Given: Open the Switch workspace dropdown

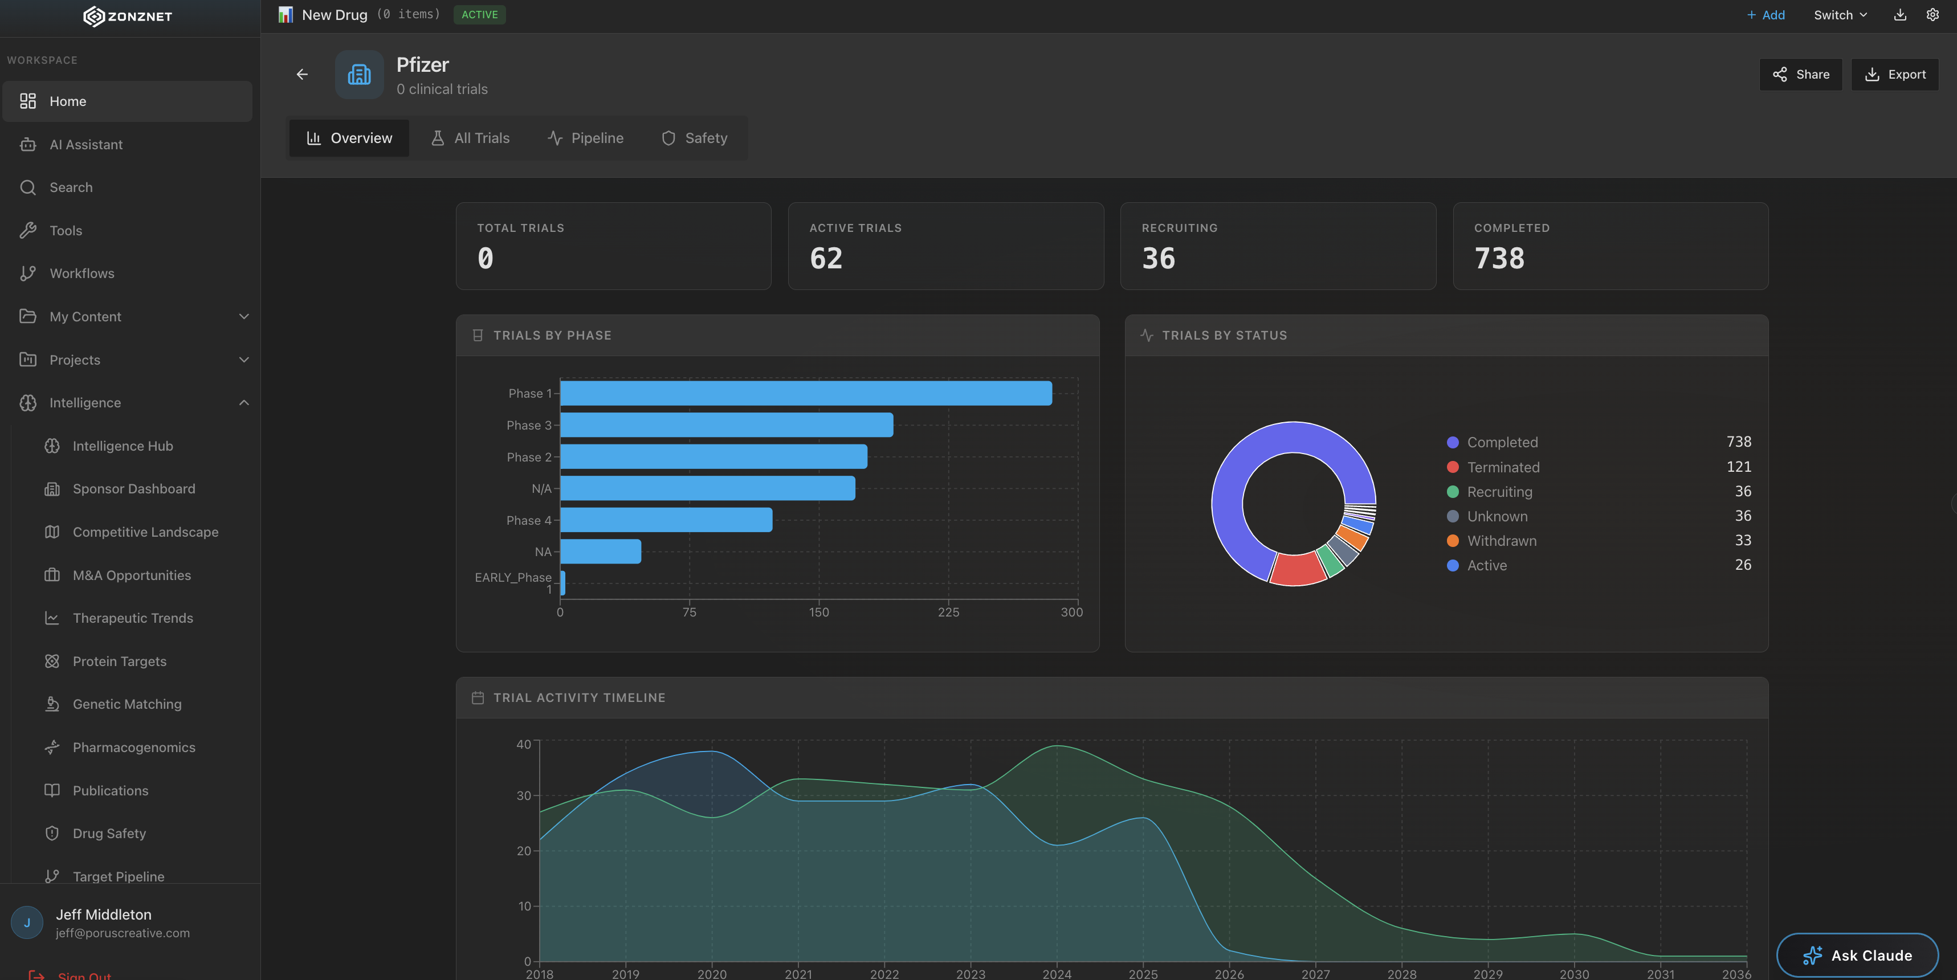Looking at the screenshot, I should 1839,14.
